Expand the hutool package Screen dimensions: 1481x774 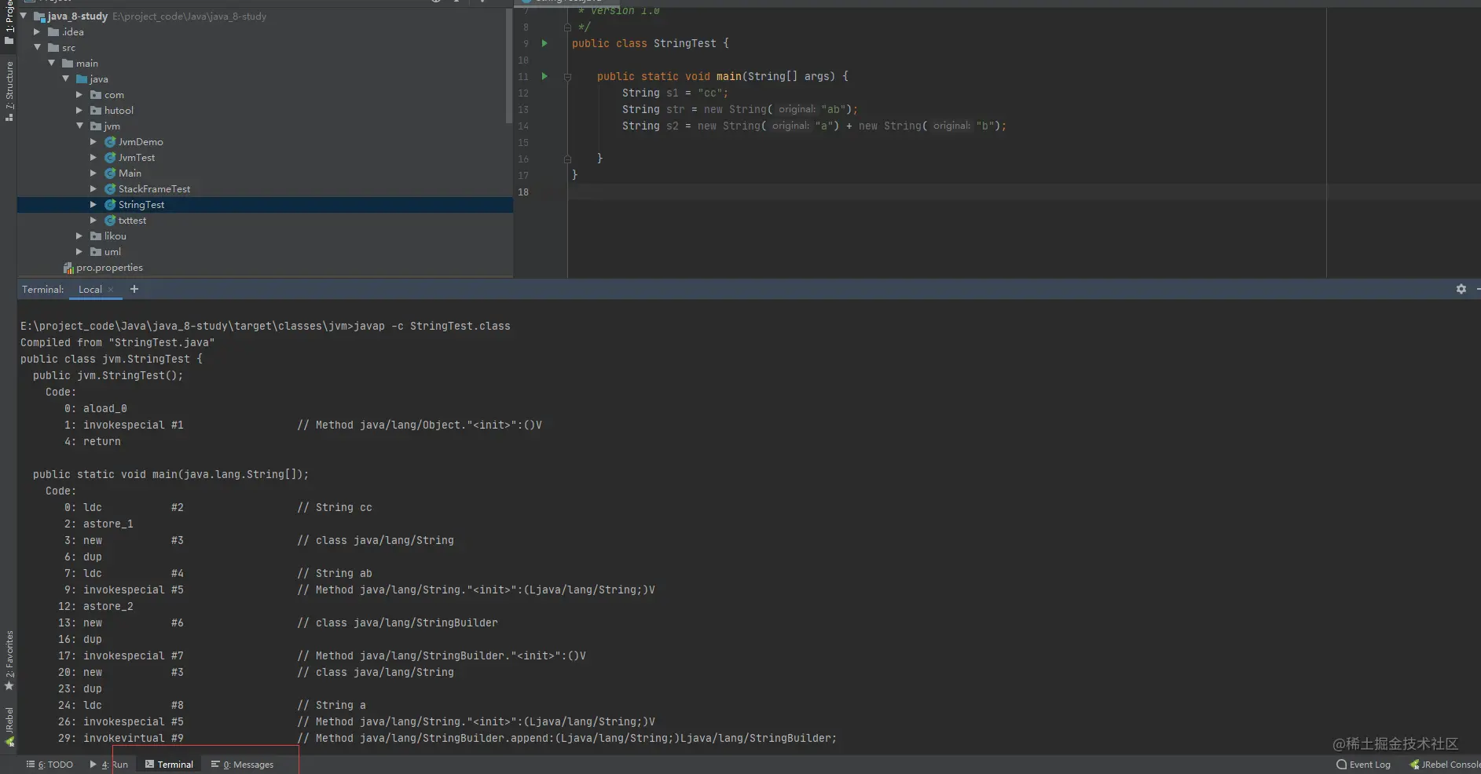[x=79, y=110]
